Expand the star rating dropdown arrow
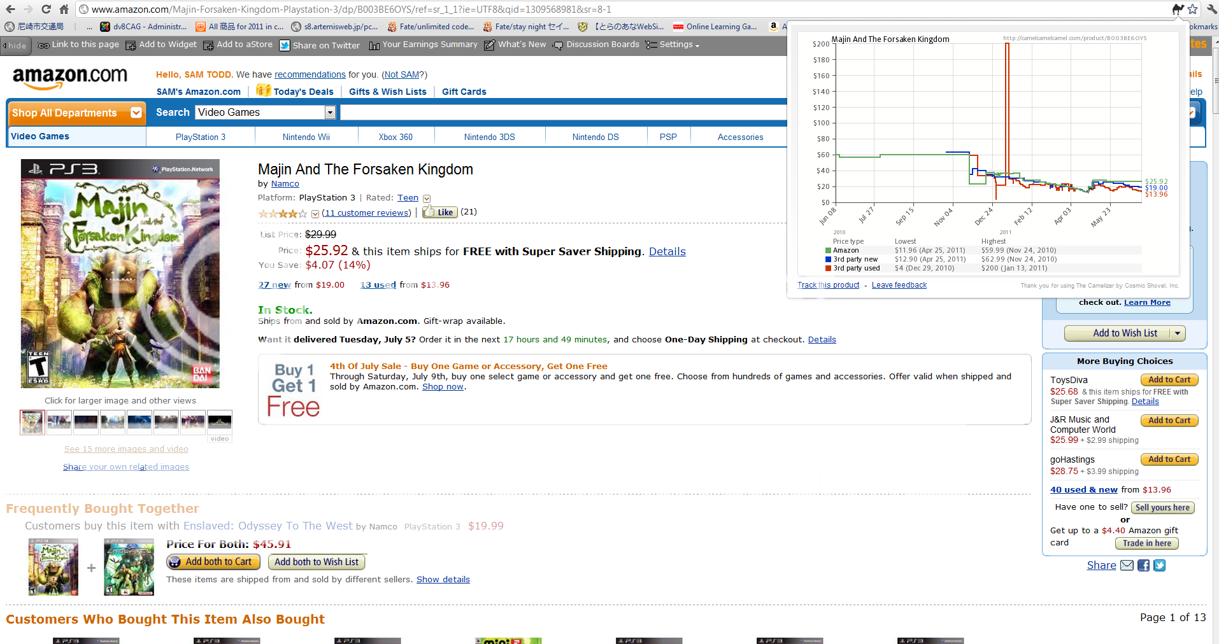Screen dimensions: 1219x644 pyautogui.click(x=315, y=214)
